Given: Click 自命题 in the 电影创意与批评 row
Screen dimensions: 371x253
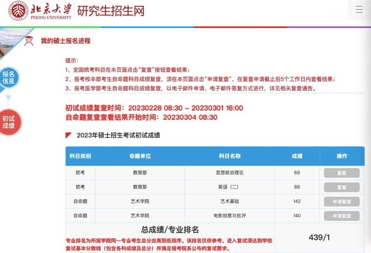Looking at the screenshot, I should [80, 216].
